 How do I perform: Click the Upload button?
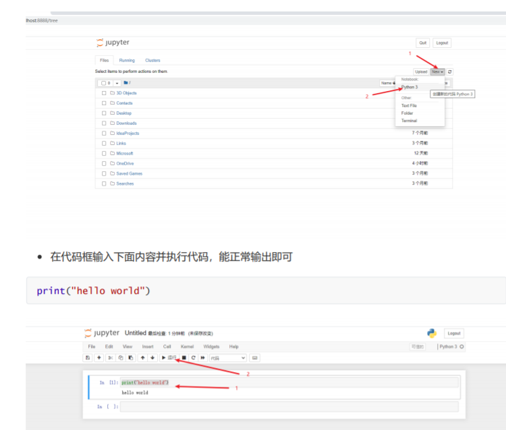421,71
